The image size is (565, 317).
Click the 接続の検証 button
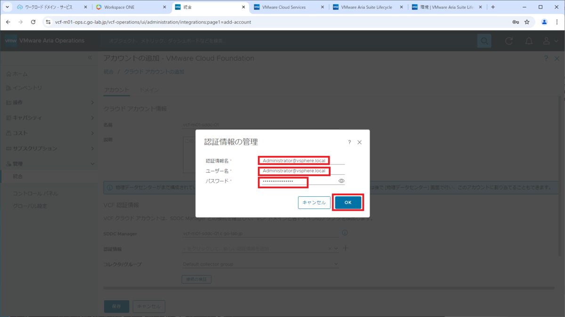197,279
